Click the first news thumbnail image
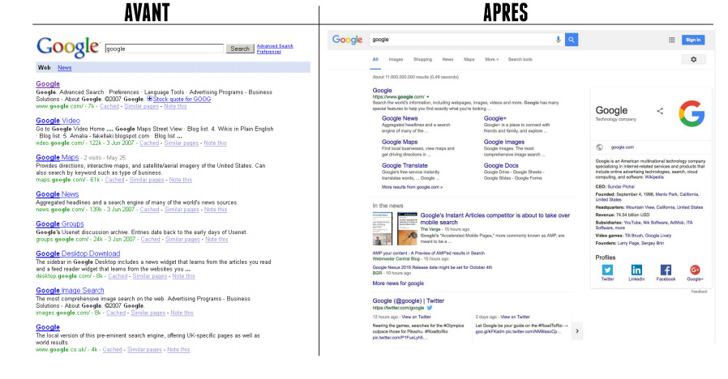This screenshot has height=379, width=728. (x=383, y=228)
